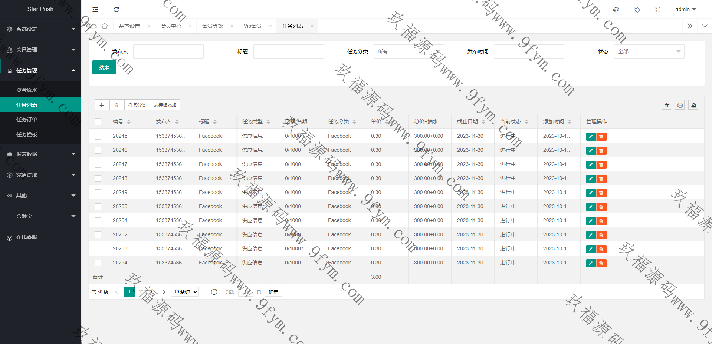Click the 发布人 search input field
Viewport: 712px width, 344px height.
click(x=168, y=51)
